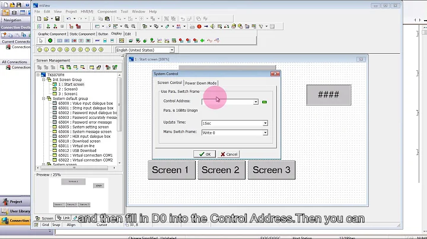
Task: Open the Project menu
Action: coord(71,12)
